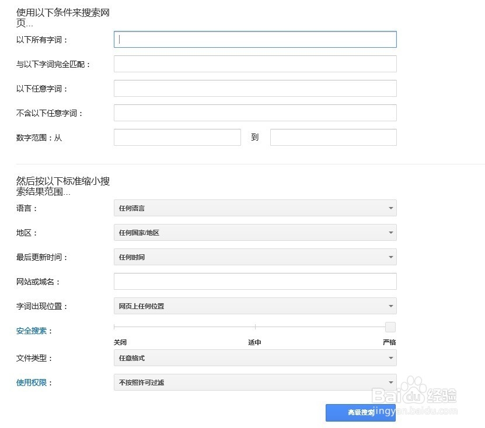Click the dropdown arrow beside 任意格式

(390, 358)
